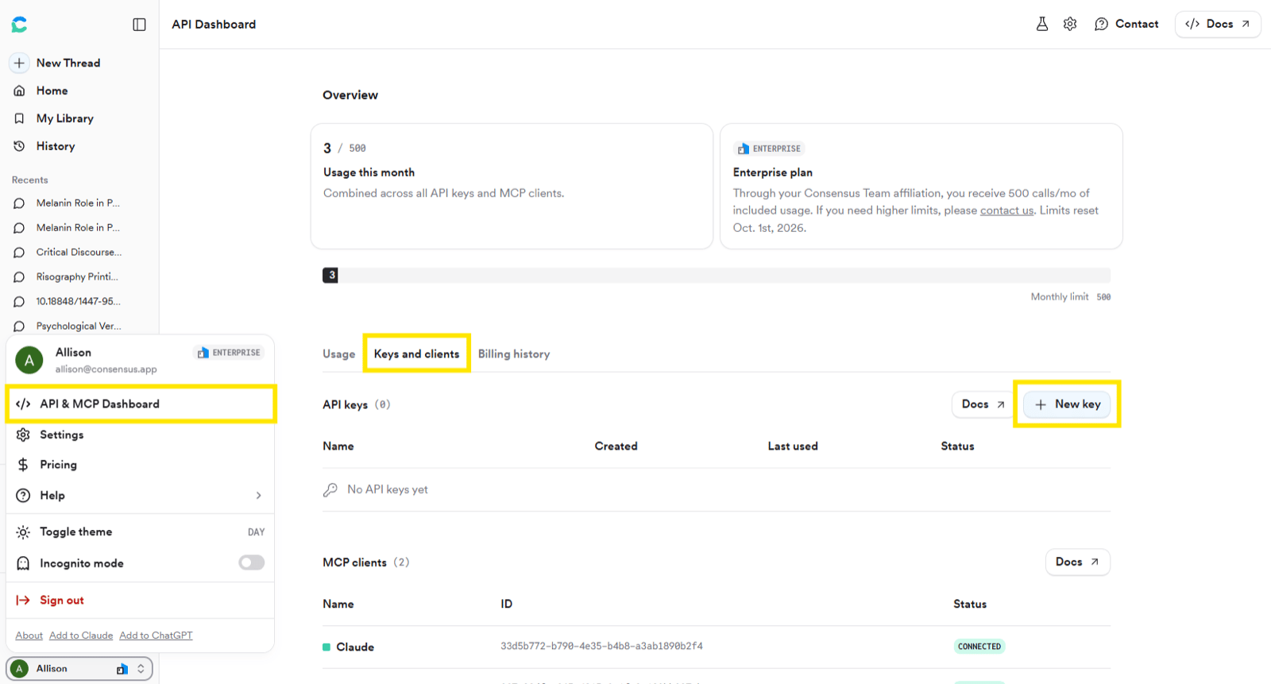
Task: Click the New Thread plus icon
Action: tap(19, 63)
